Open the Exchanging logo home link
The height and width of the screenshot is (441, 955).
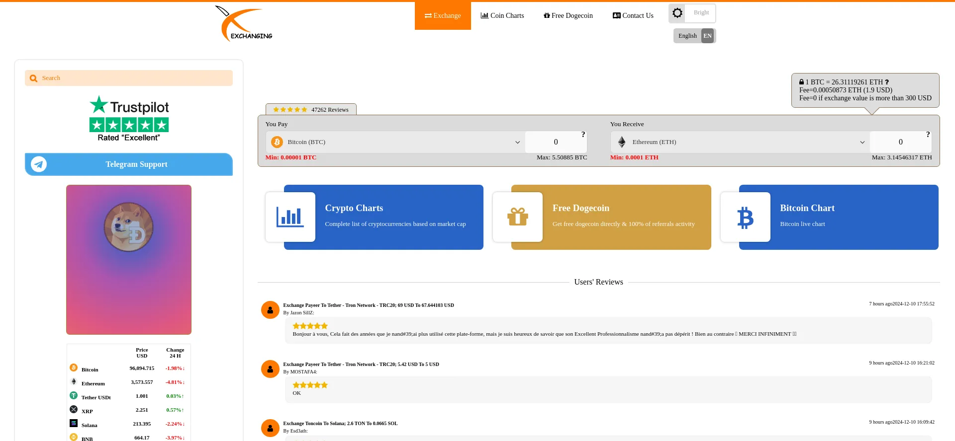pyautogui.click(x=244, y=23)
